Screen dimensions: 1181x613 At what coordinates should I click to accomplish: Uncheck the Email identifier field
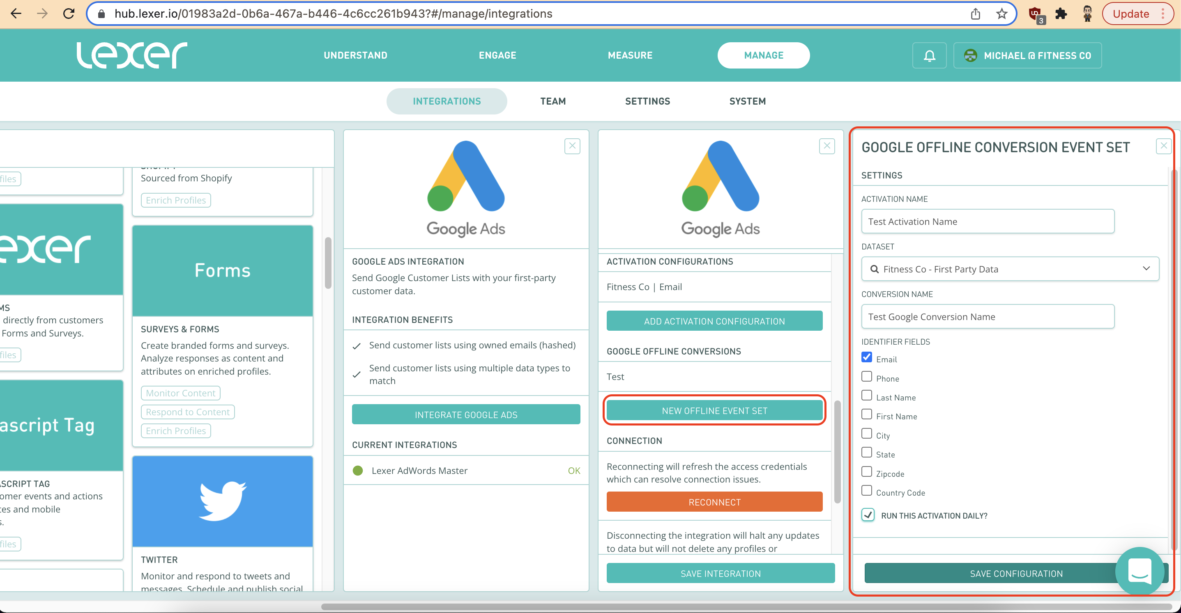pos(866,357)
